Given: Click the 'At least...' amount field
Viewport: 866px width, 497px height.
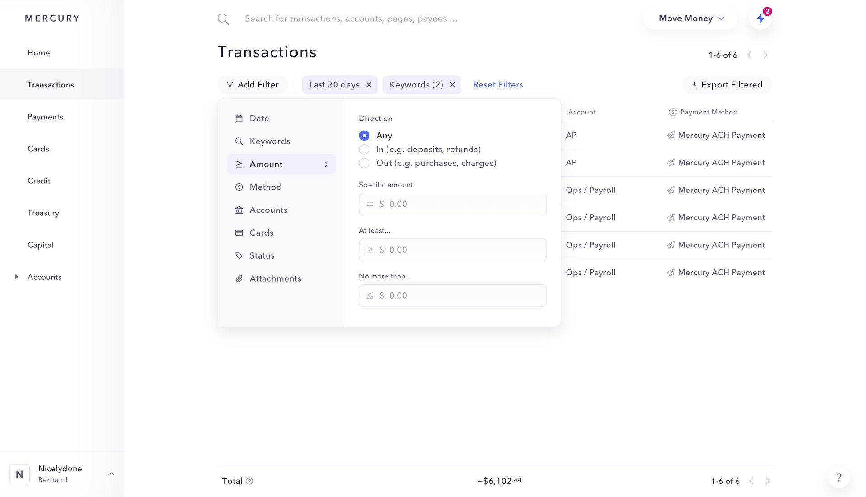Looking at the screenshot, I should (453, 250).
